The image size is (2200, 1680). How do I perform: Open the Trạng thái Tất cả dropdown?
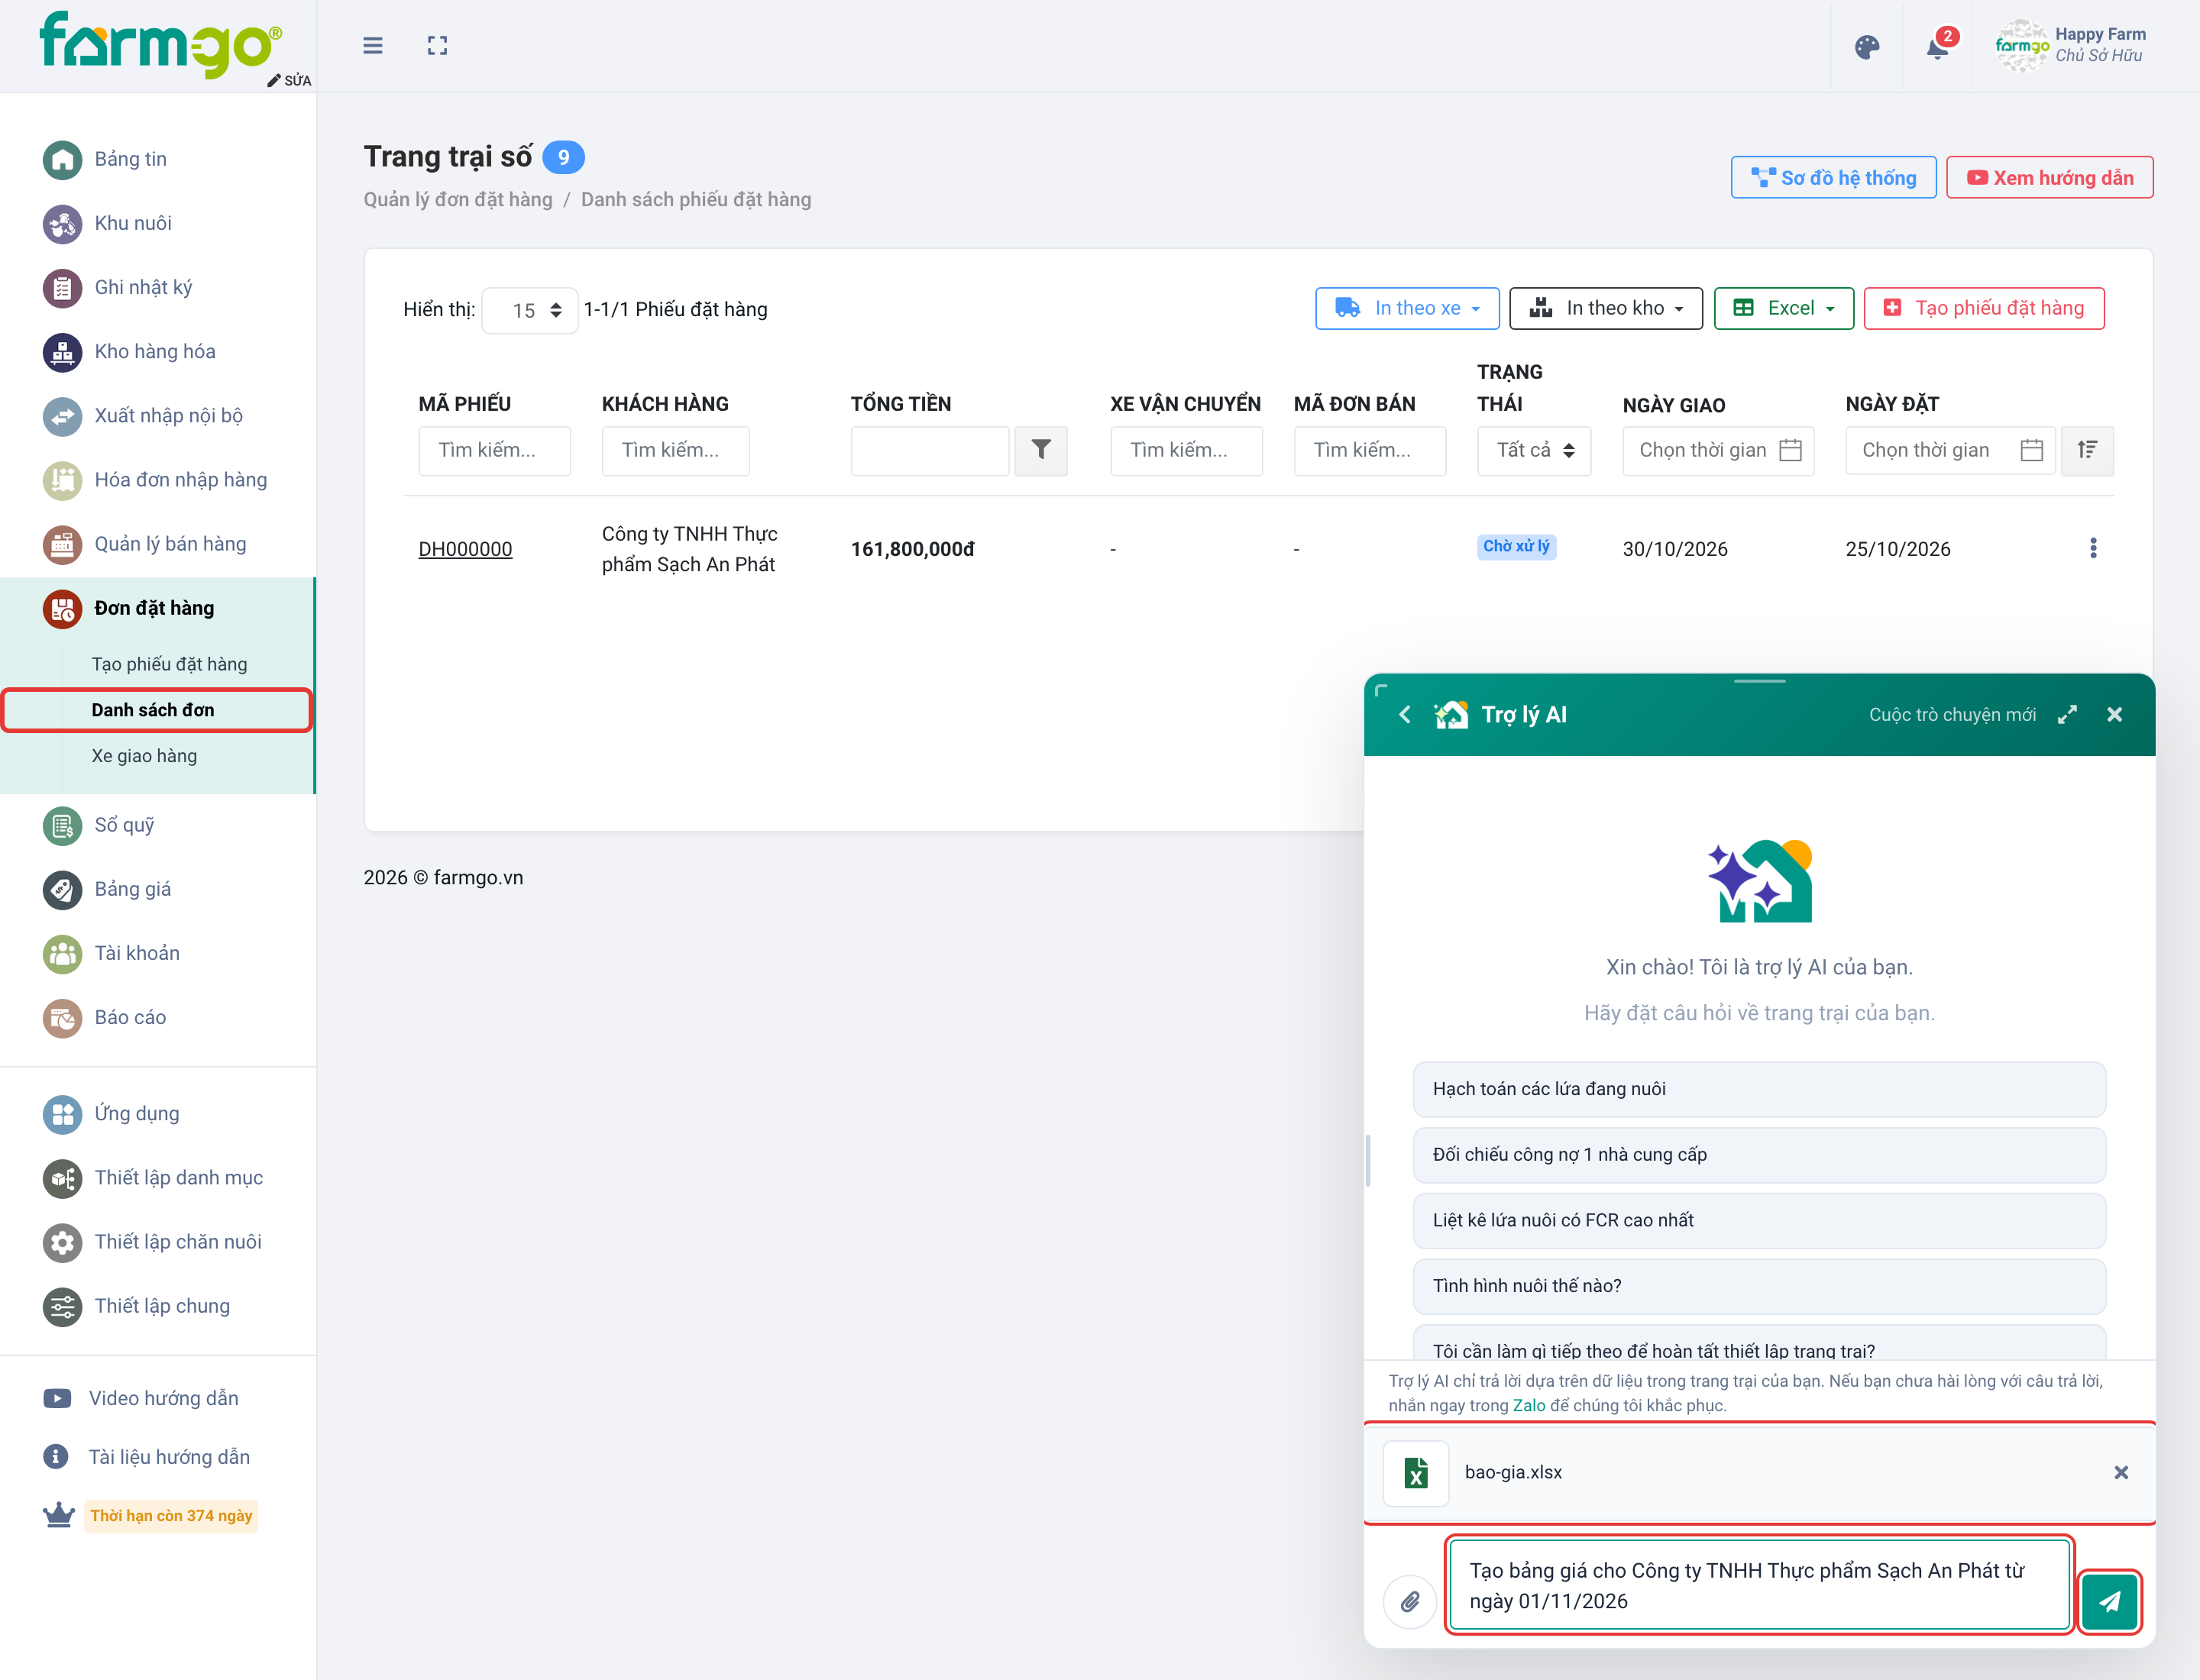point(1534,450)
